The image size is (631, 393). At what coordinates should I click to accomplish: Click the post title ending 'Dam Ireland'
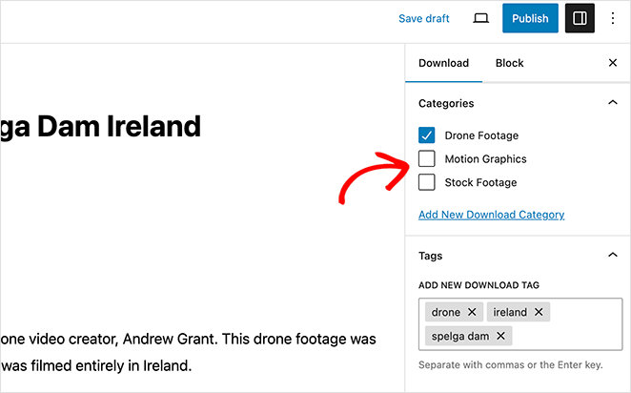pyautogui.click(x=101, y=127)
